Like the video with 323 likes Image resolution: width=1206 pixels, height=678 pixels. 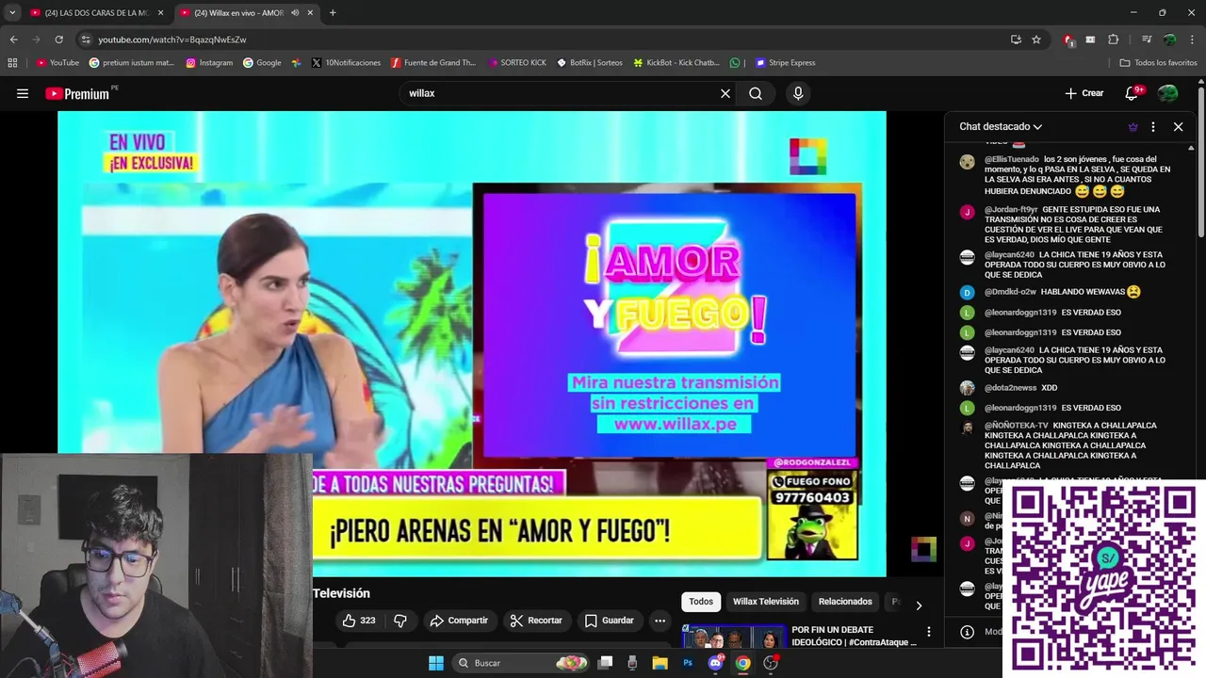coord(359,621)
